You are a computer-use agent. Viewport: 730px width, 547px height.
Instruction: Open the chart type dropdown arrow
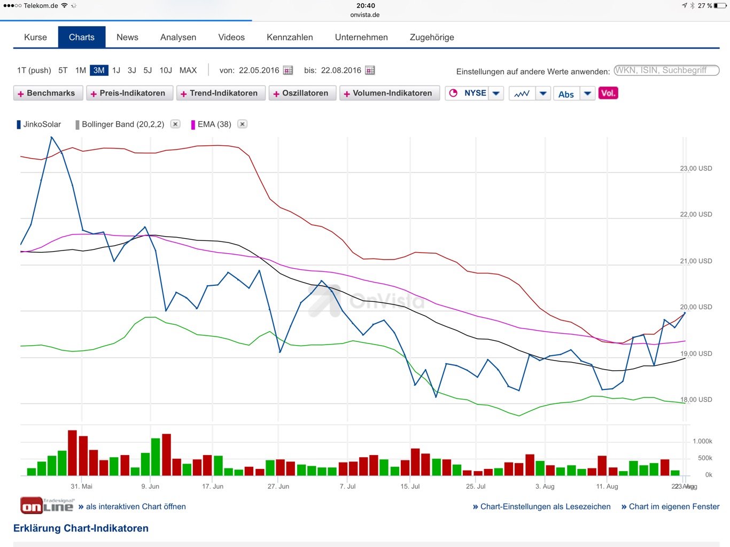(x=543, y=93)
